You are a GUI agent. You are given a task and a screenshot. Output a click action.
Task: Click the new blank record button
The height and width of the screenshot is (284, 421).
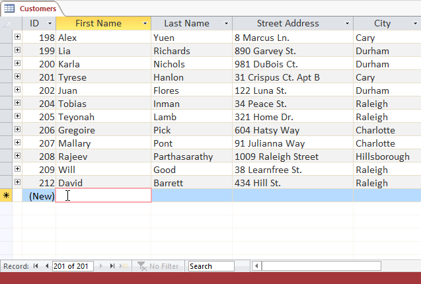[124, 266]
